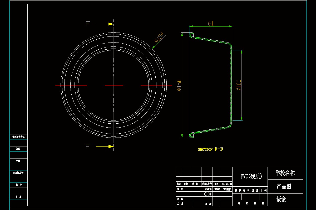
Task: Select the lower yellow section arrow
Action: click(105, 146)
